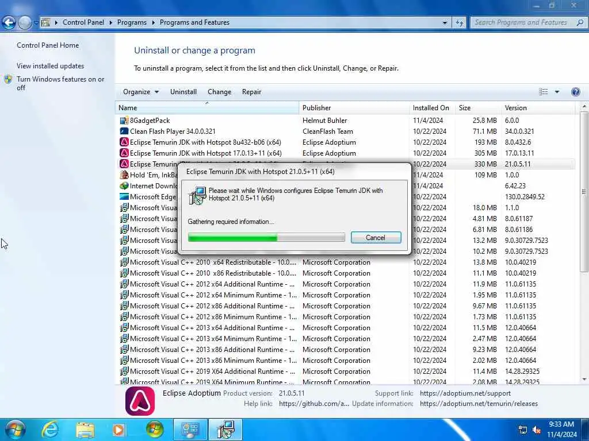
Task: Sort by the Size column header
Action: click(478, 107)
